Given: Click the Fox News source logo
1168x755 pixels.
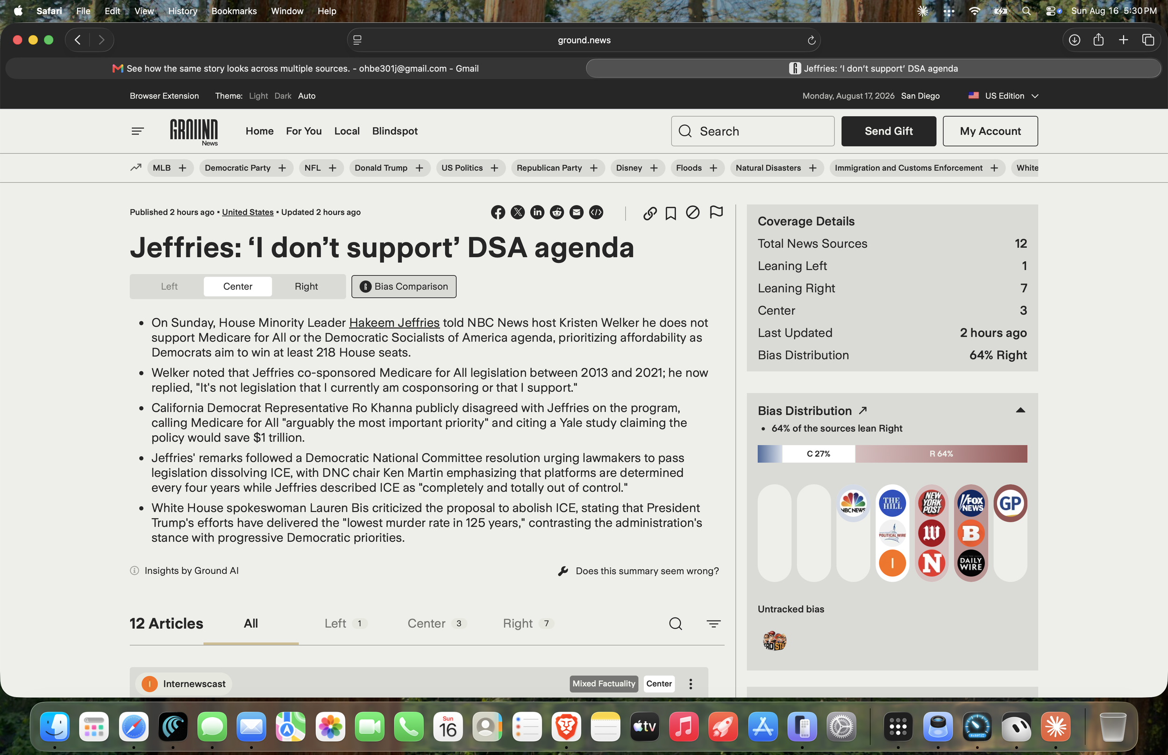Looking at the screenshot, I should pyautogui.click(x=971, y=504).
